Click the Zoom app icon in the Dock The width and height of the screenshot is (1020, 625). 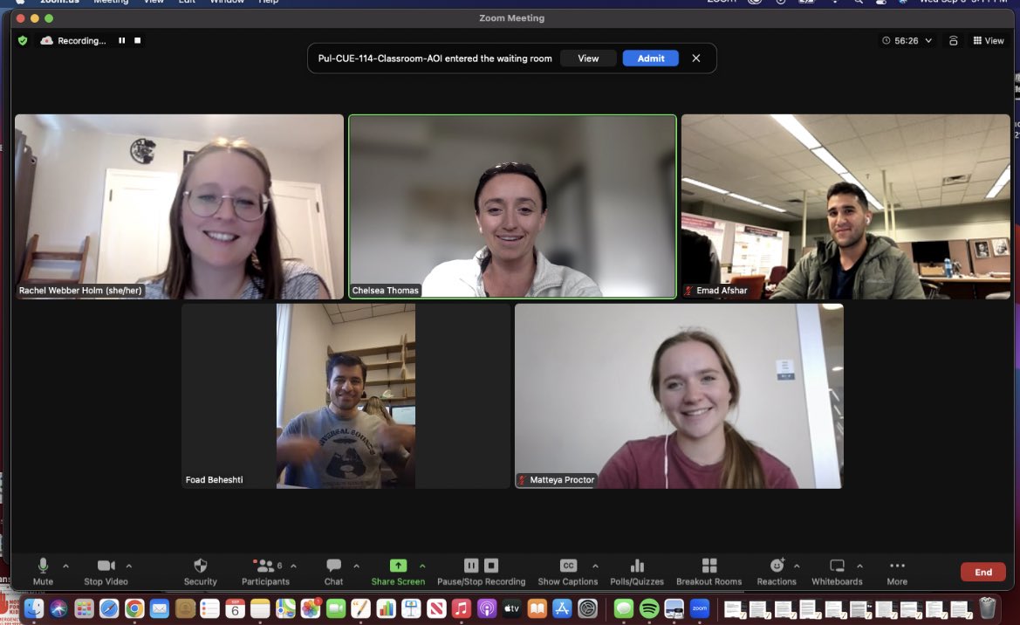tap(700, 608)
